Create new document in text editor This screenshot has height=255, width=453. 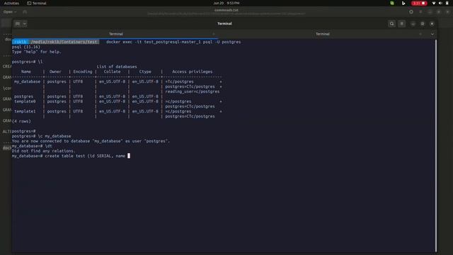25,12
